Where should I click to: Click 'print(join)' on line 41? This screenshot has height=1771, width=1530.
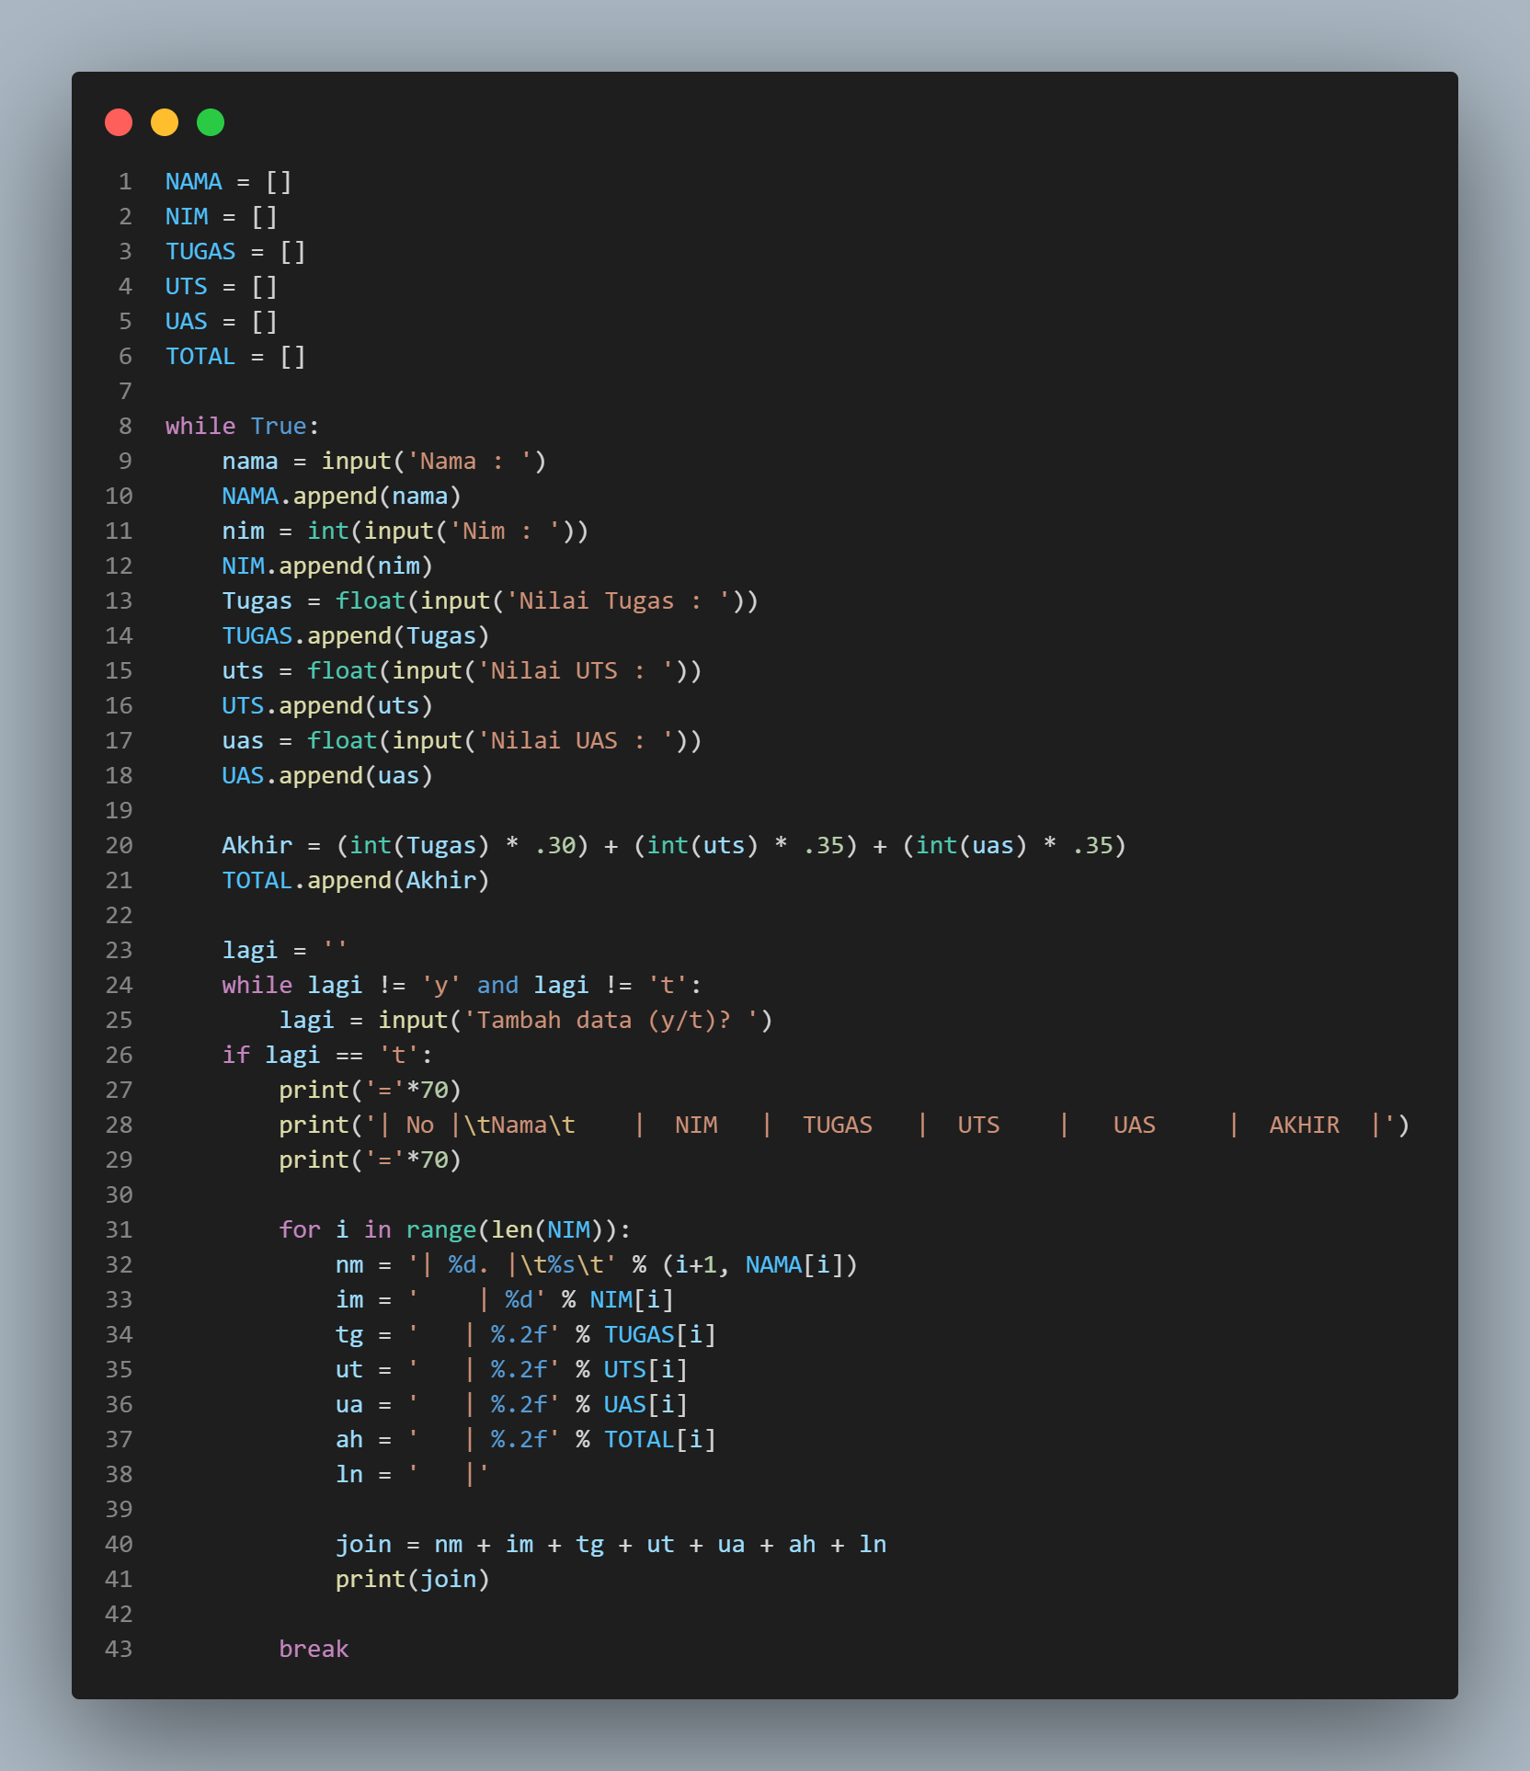pos(412,1580)
